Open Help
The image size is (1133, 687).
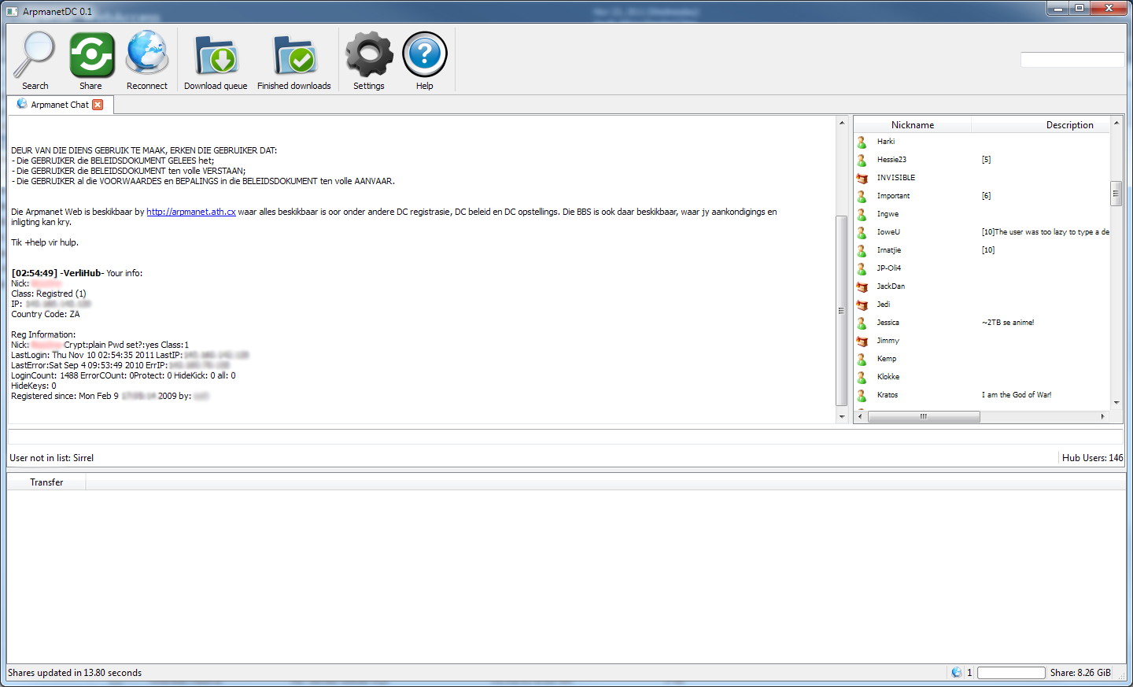(x=425, y=61)
